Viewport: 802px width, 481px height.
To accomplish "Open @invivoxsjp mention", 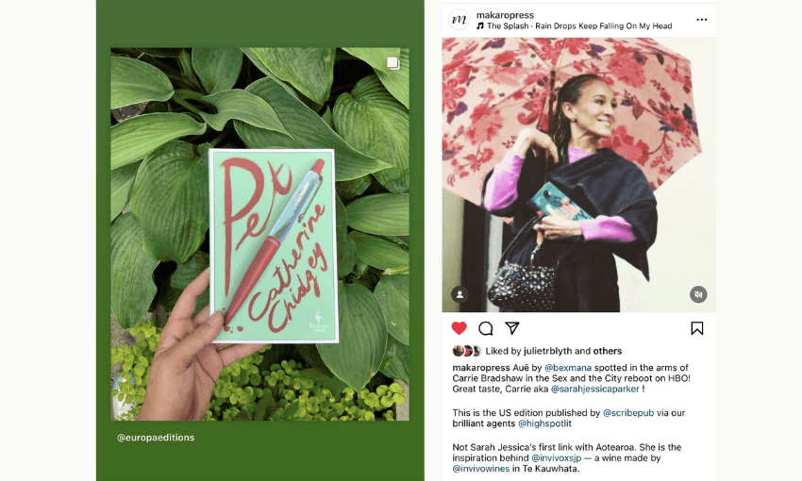I will pos(556,458).
